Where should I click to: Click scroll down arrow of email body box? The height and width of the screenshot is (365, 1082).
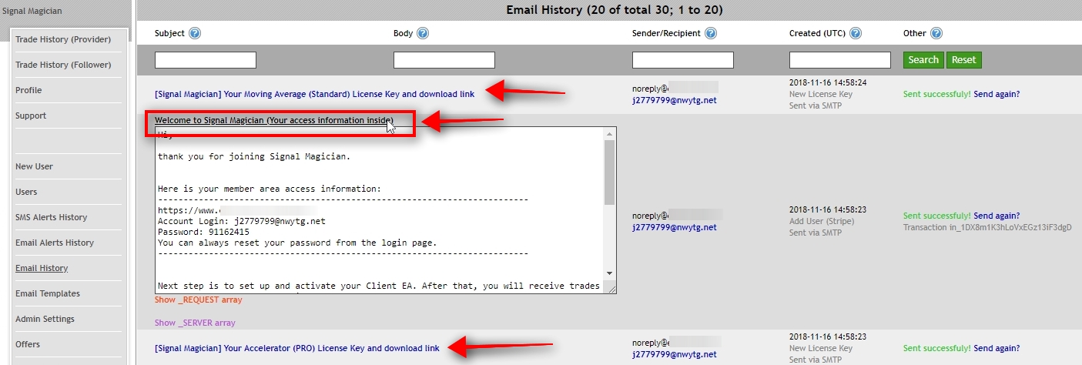click(609, 273)
